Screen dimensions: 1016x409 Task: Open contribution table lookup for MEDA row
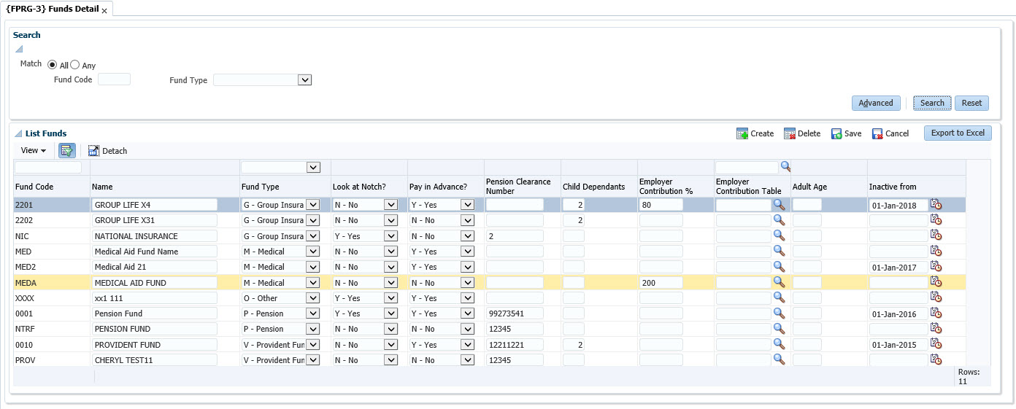click(x=779, y=282)
